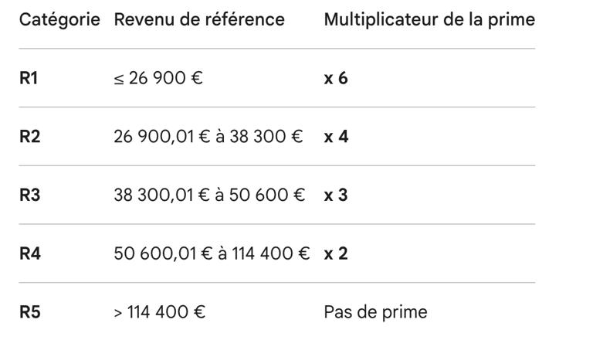Select the R4 category cell
593x340 pixels.
click(29, 253)
